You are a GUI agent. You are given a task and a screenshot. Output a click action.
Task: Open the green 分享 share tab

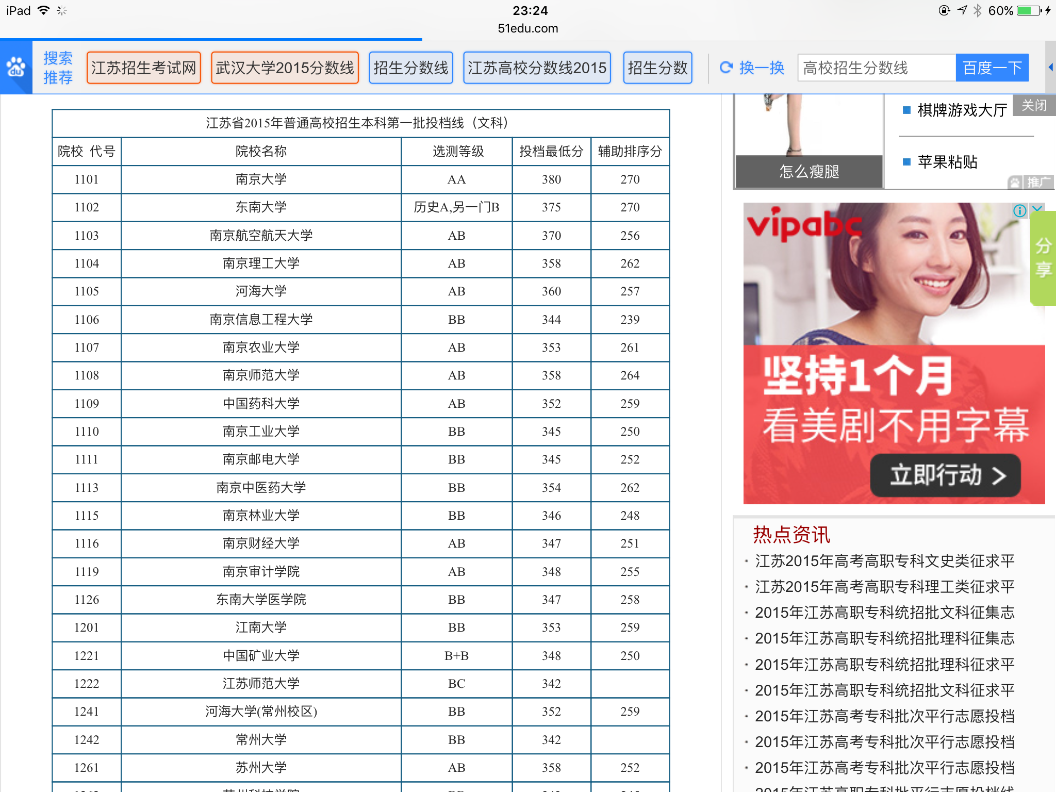(x=1043, y=258)
